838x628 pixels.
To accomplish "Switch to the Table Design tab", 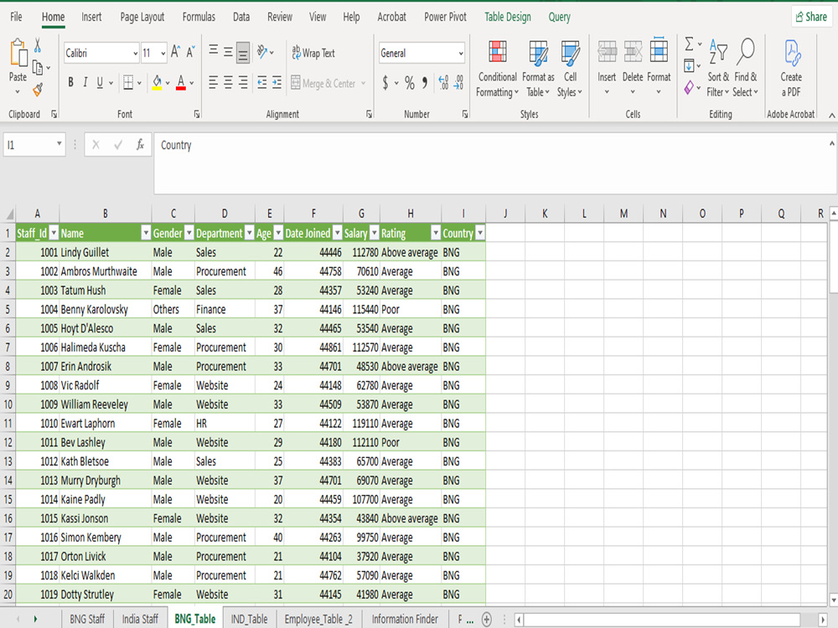I will pyautogui.click(x=508, y=17).
